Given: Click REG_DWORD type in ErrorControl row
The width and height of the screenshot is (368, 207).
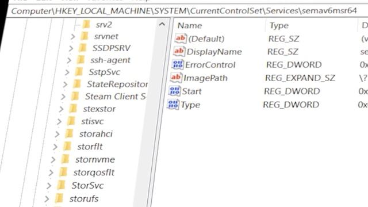Looking at the screenshot, I should pos(294,65).
